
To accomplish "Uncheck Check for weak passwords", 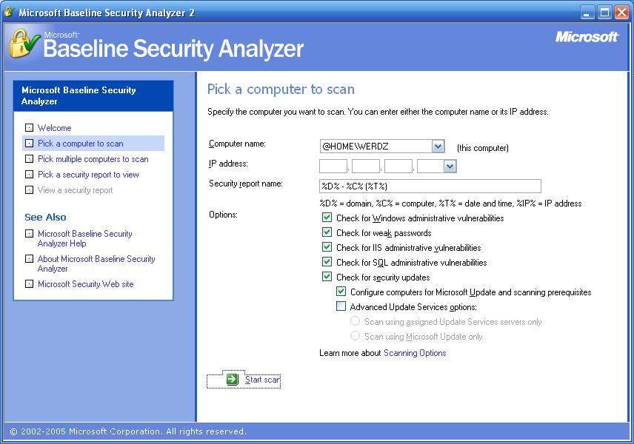I will 327,232.
